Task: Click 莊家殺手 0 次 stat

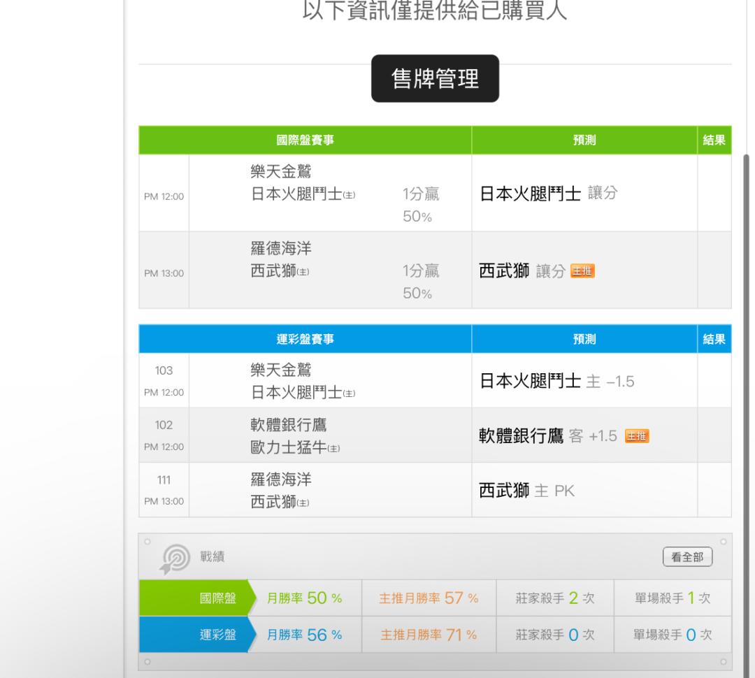Action: click(555, 635)
